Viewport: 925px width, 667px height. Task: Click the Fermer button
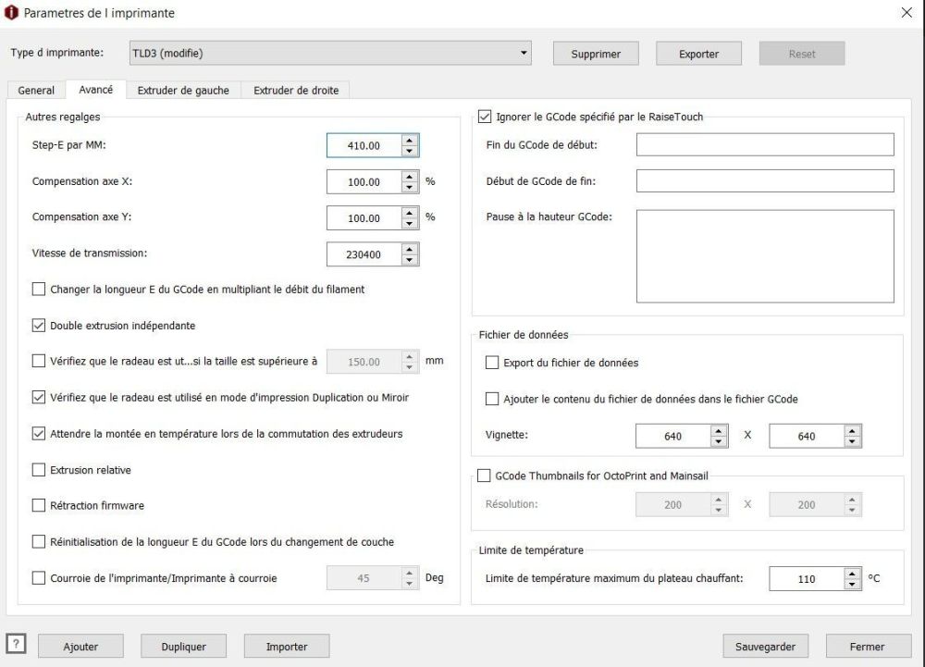click(x=868, y=647)
